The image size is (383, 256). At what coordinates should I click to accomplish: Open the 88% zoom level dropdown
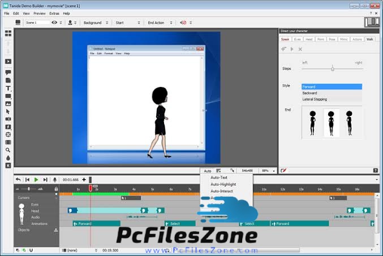(268, 170)
